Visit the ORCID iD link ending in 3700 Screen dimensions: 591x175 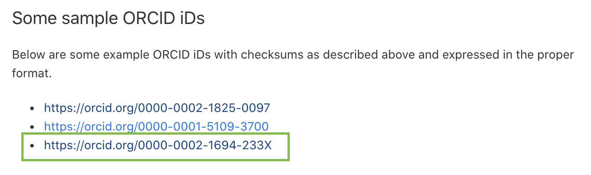click(x=156, y=127)
